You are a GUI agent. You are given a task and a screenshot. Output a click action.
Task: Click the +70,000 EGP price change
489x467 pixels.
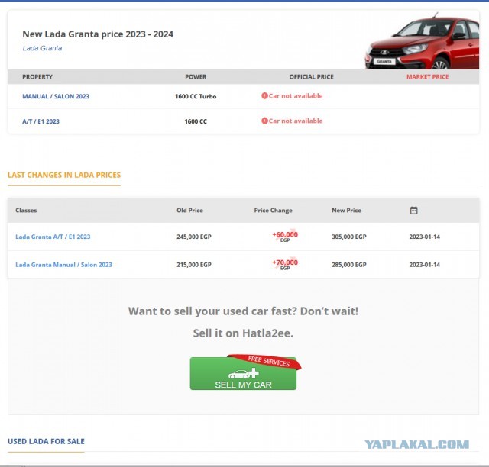(285, 265)
